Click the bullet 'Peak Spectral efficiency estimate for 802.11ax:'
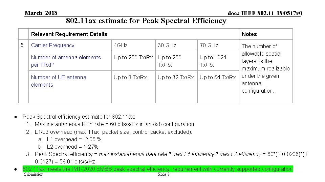 tap(79, 117)
